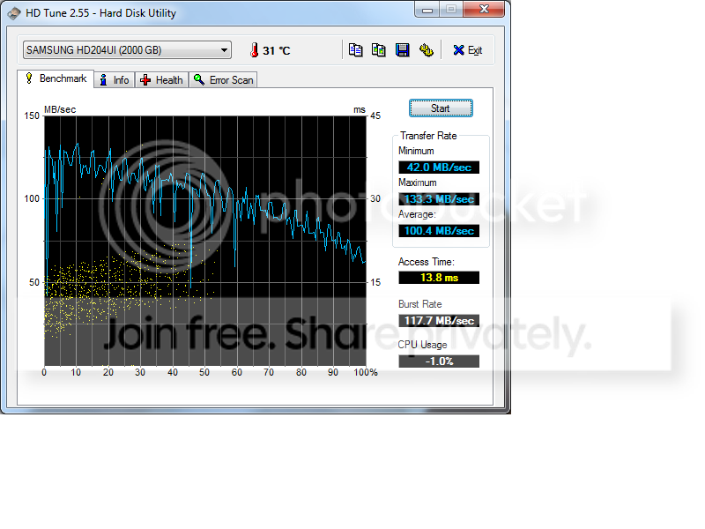Click the maximum value 133.3 MB/sec
Image resolution: width=705 pixels, height=529 pixels.
[x=439, y=199]
